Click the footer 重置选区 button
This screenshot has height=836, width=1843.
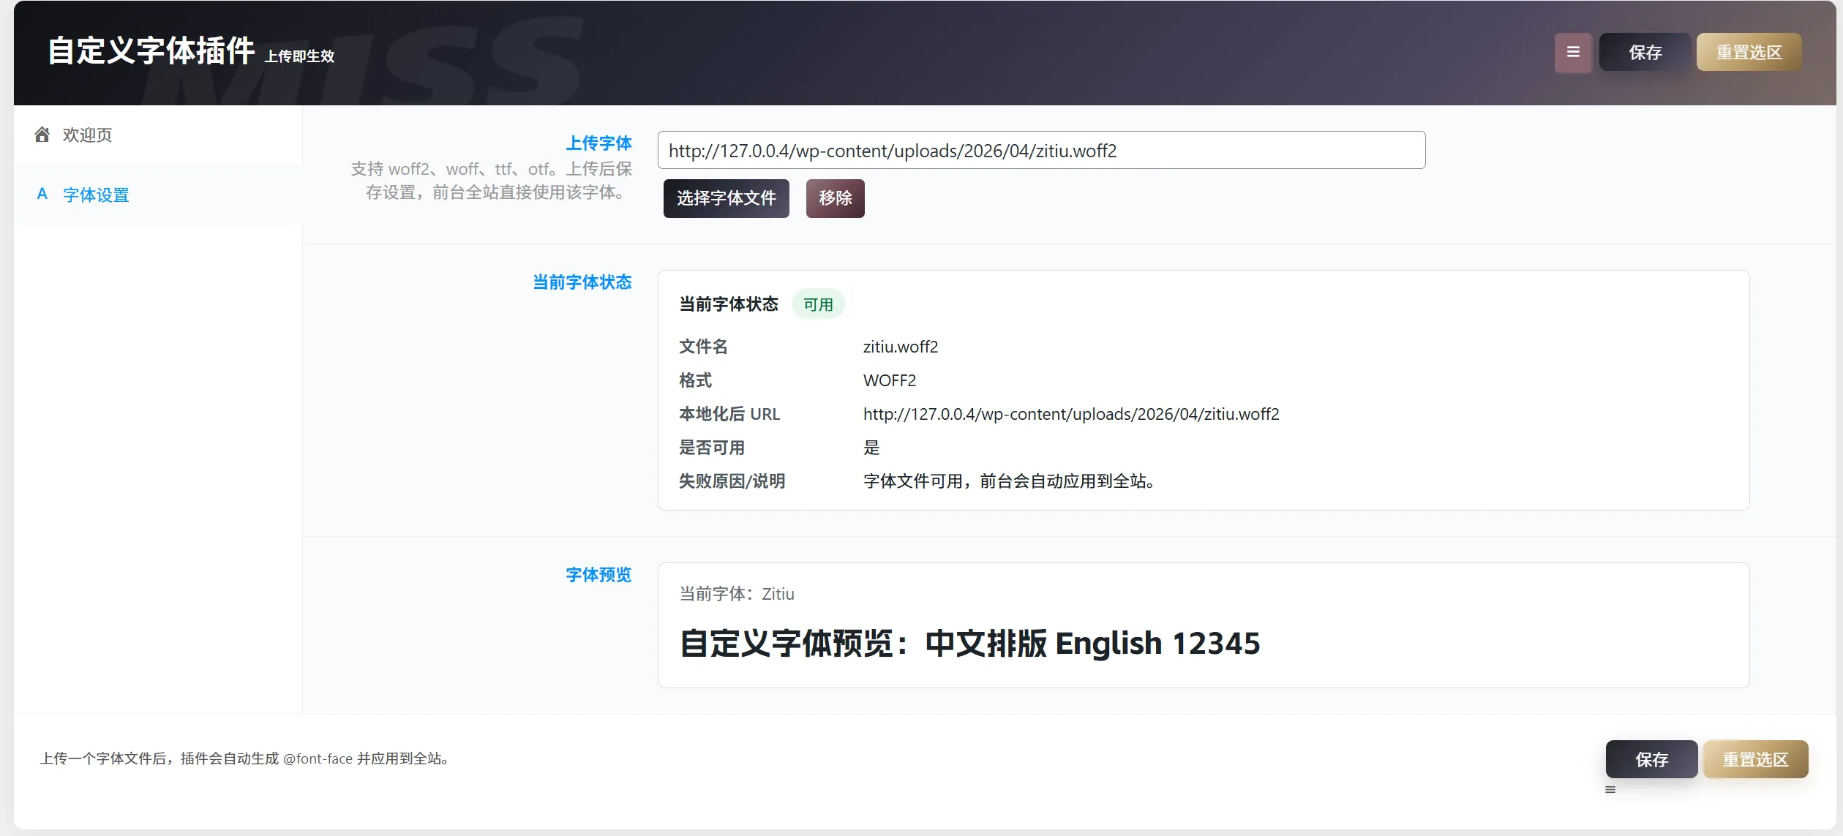(1755, 759)
